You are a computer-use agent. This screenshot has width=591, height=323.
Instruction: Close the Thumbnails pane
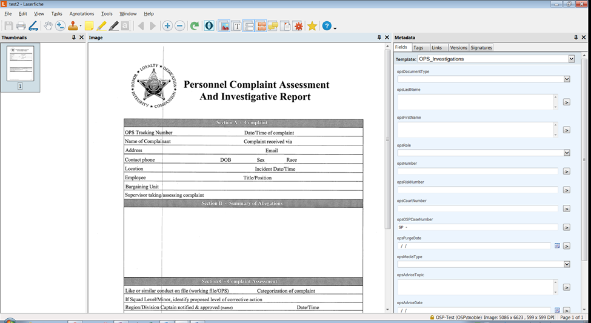81,38
